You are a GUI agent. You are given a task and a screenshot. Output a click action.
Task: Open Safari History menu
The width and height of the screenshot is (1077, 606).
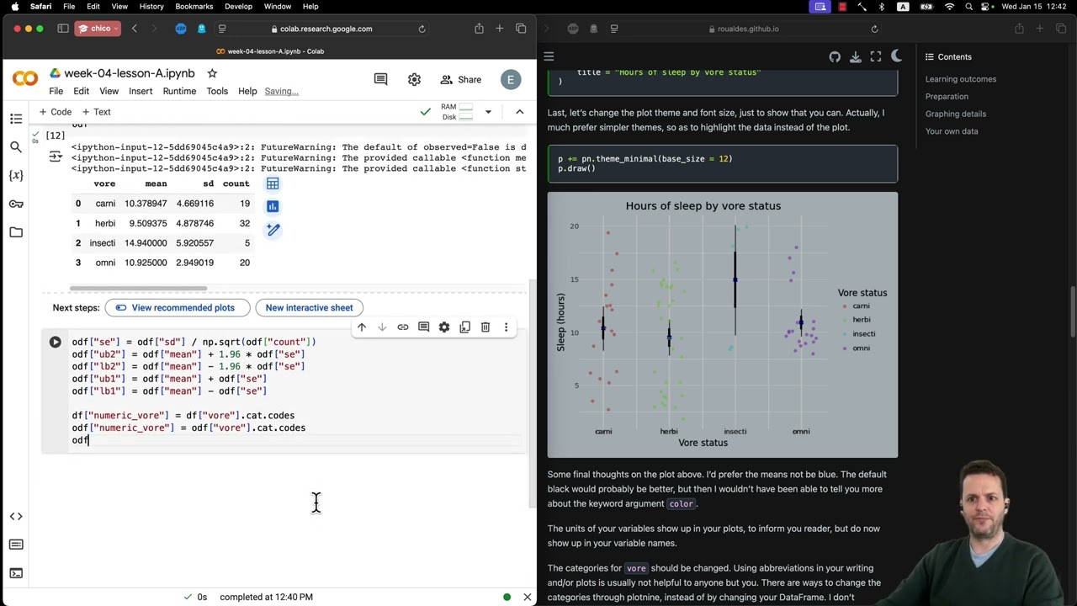click(x=151, y=6)
